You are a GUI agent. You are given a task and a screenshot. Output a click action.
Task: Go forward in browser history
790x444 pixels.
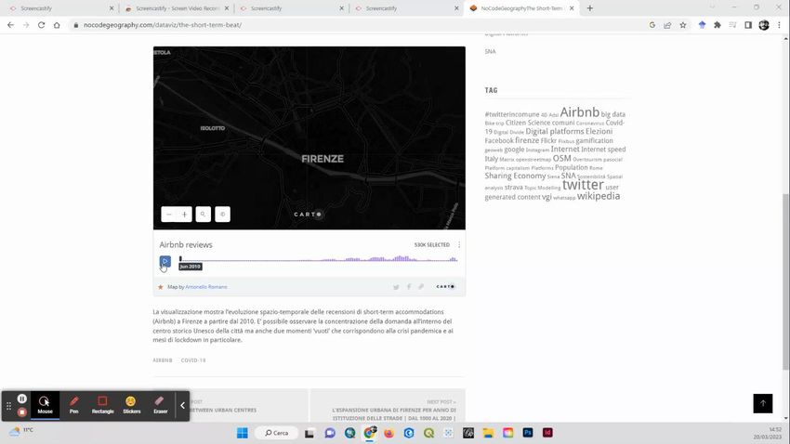[26, 25]
